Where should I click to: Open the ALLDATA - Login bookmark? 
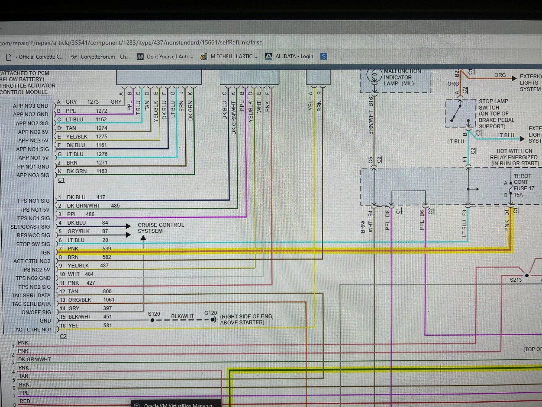294,56
